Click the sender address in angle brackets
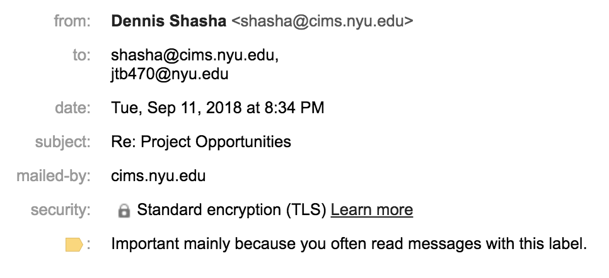This screenshot has height=278, width=609. (x=322, y=21)
